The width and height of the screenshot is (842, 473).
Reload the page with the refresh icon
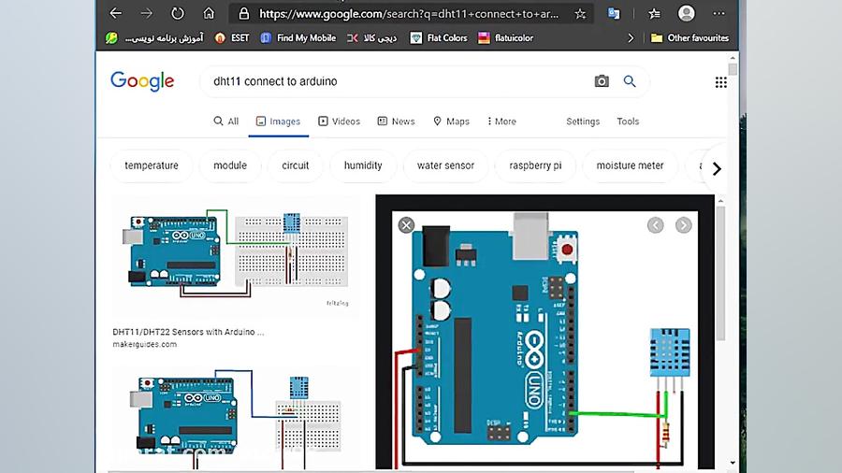[x=177, y=13]
